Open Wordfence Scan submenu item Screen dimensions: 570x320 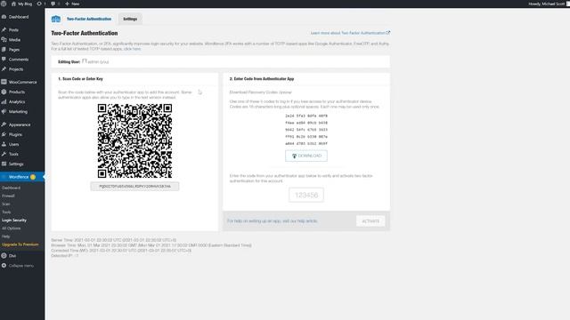(6, 204)
